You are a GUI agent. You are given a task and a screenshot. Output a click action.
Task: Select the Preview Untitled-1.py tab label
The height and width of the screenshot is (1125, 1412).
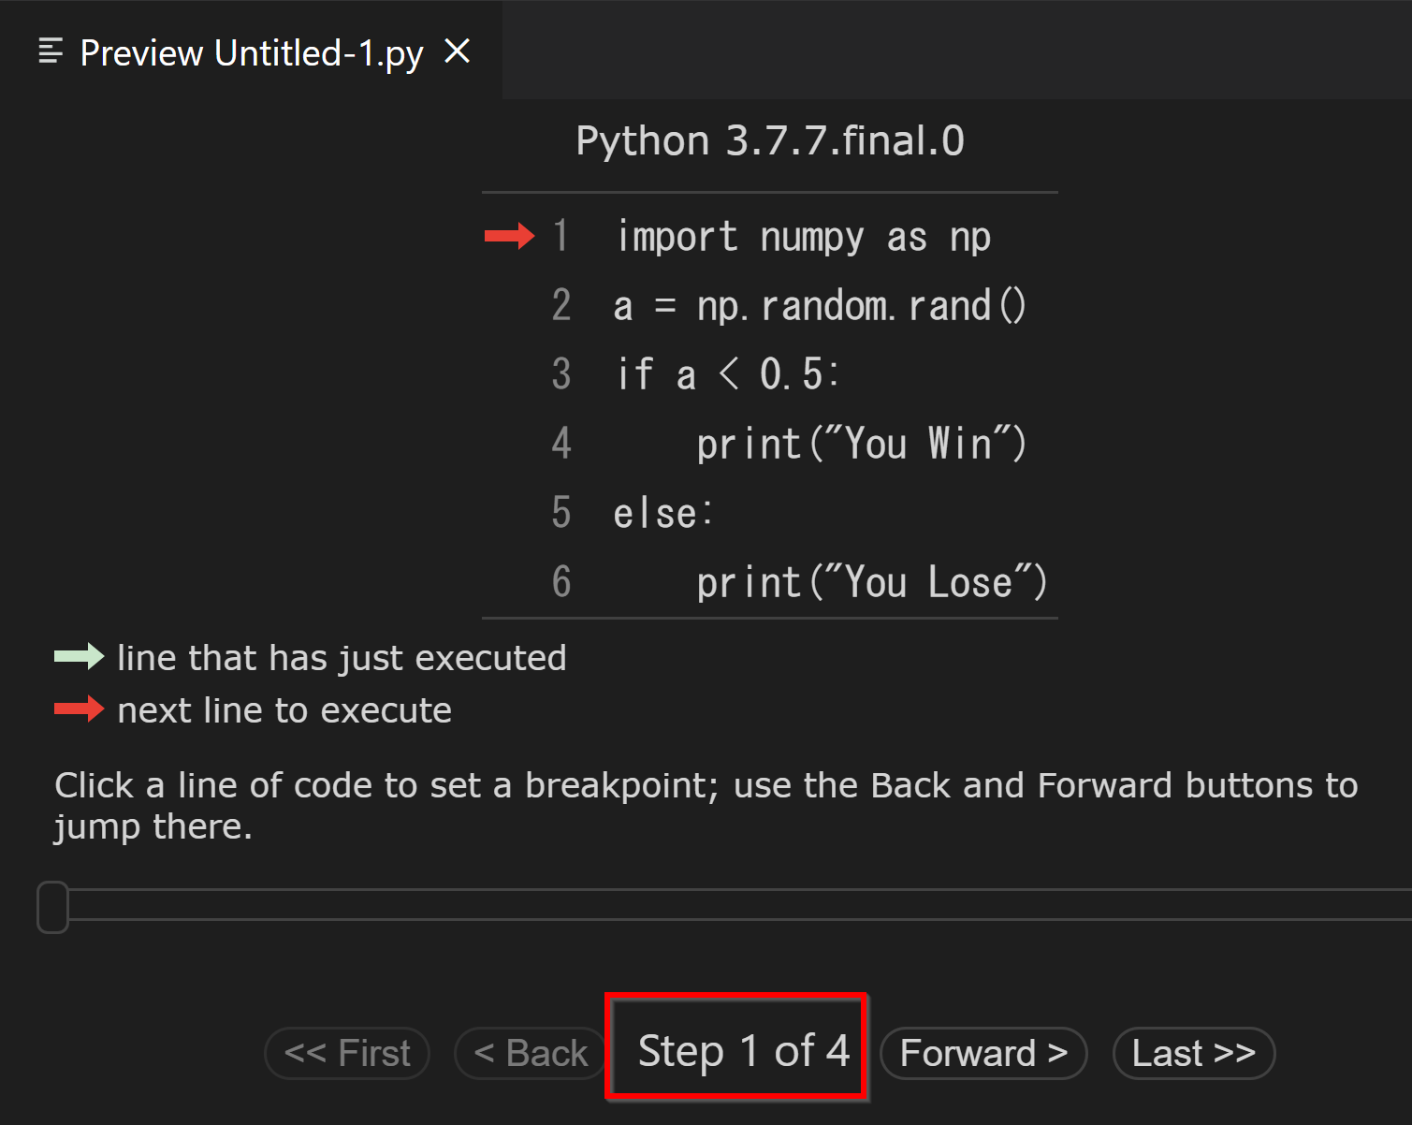point(251,53)
